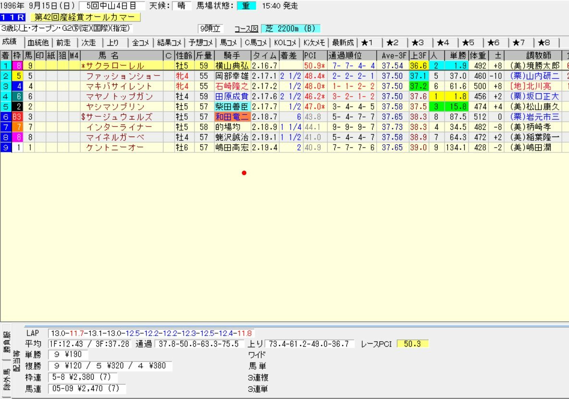Image resolution: width=569 pixels, height=399 pixels.
Task: Select the 勝負服 side tab
Action: [x=7, y=342]
